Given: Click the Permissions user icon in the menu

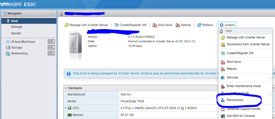Looking at the screenshot, I should [223, 100].
